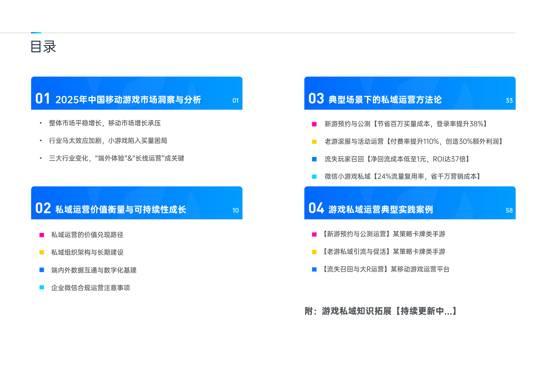Click the yellow square bullet beside 老游滚服与活动运营
This screenshot has height=388, width=547.
pos(314,141)
